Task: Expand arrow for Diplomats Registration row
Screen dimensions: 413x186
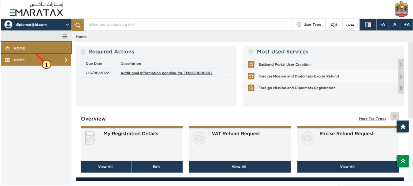Action: click(x=401, y=88)
